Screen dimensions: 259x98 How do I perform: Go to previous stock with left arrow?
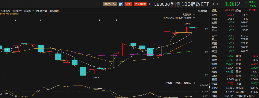(x=150, y=4)
